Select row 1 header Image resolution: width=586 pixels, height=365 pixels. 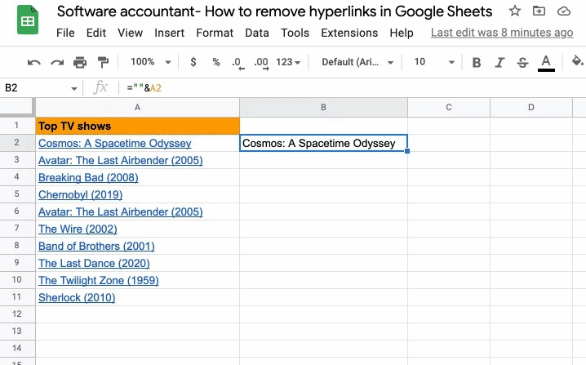pyautogui.click(x=17, y=126)
